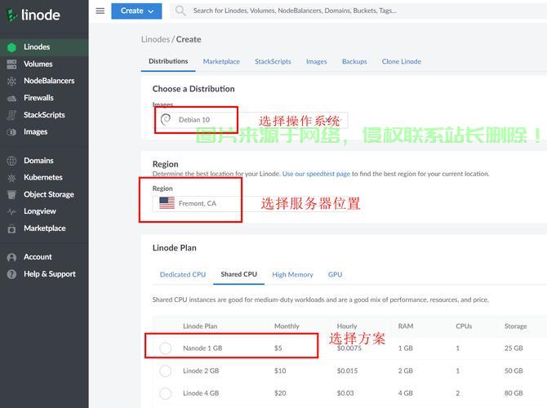Open Help & Support in sidebar
The height and width of the screenshot is (408, 547).
pos(44,274)
